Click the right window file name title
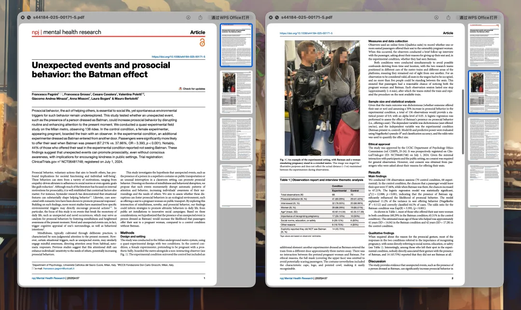The image size is (521, 310). [x=307, y=17]
